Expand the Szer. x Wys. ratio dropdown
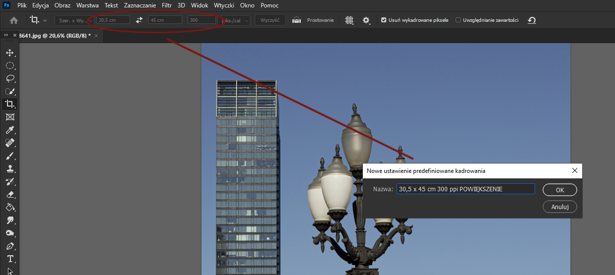 [x=72, y=20]
